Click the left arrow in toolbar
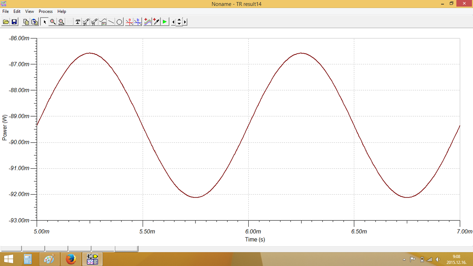The height and width of the screenshot is (266, 473). point(174,22)
